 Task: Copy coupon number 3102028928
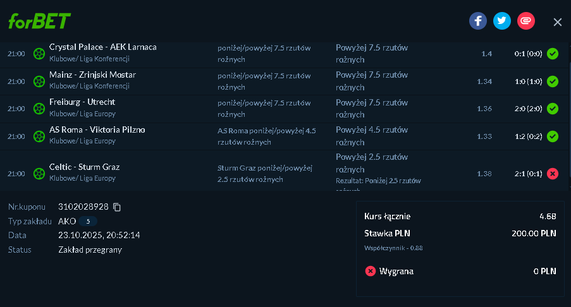click(x=117, y=207)
